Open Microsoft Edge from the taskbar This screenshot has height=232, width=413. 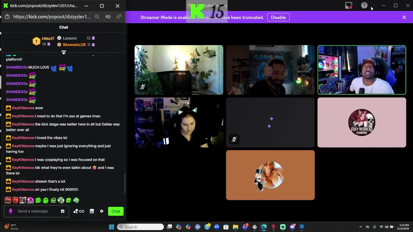[x=264, y=227]
